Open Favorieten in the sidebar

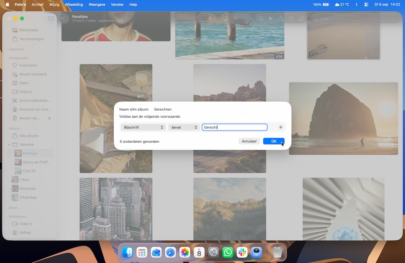pos(28,65)
